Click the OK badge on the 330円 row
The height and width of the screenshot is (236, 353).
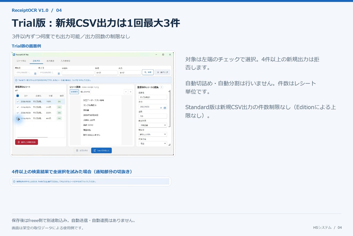(x=59, y=113)
